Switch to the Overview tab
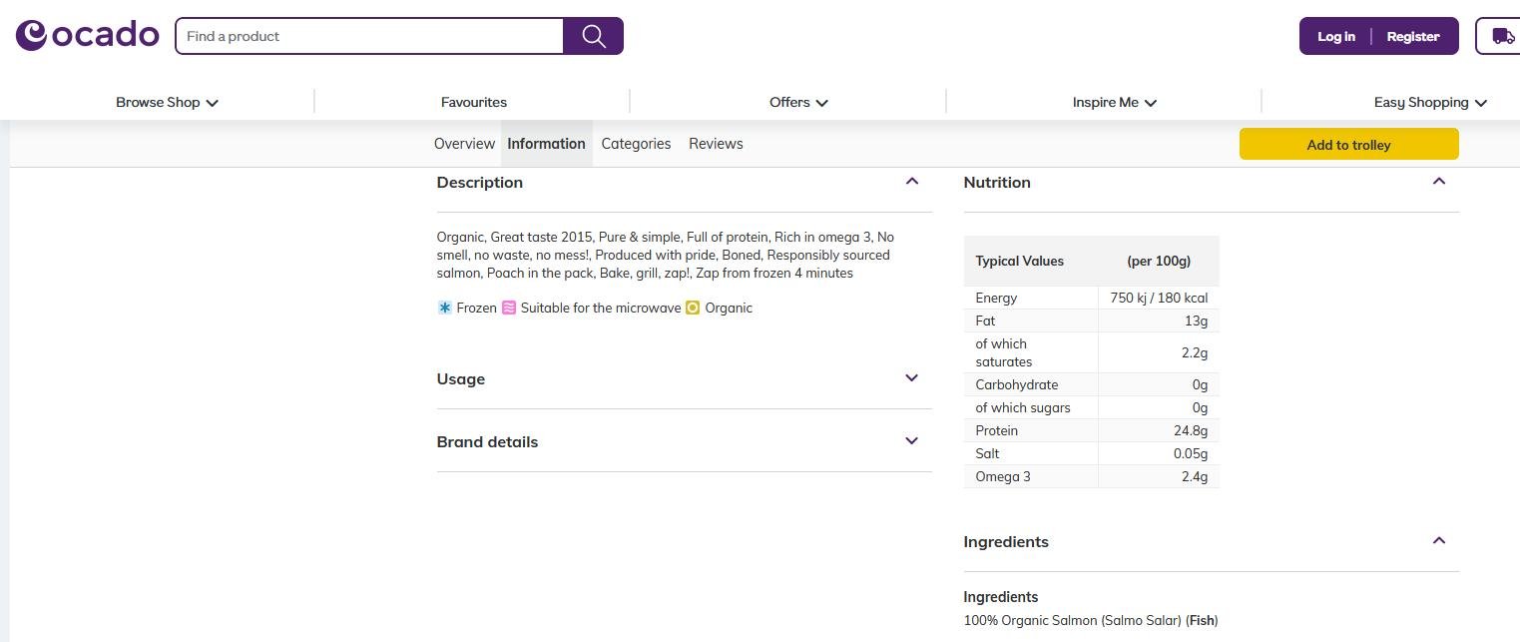 464,144
